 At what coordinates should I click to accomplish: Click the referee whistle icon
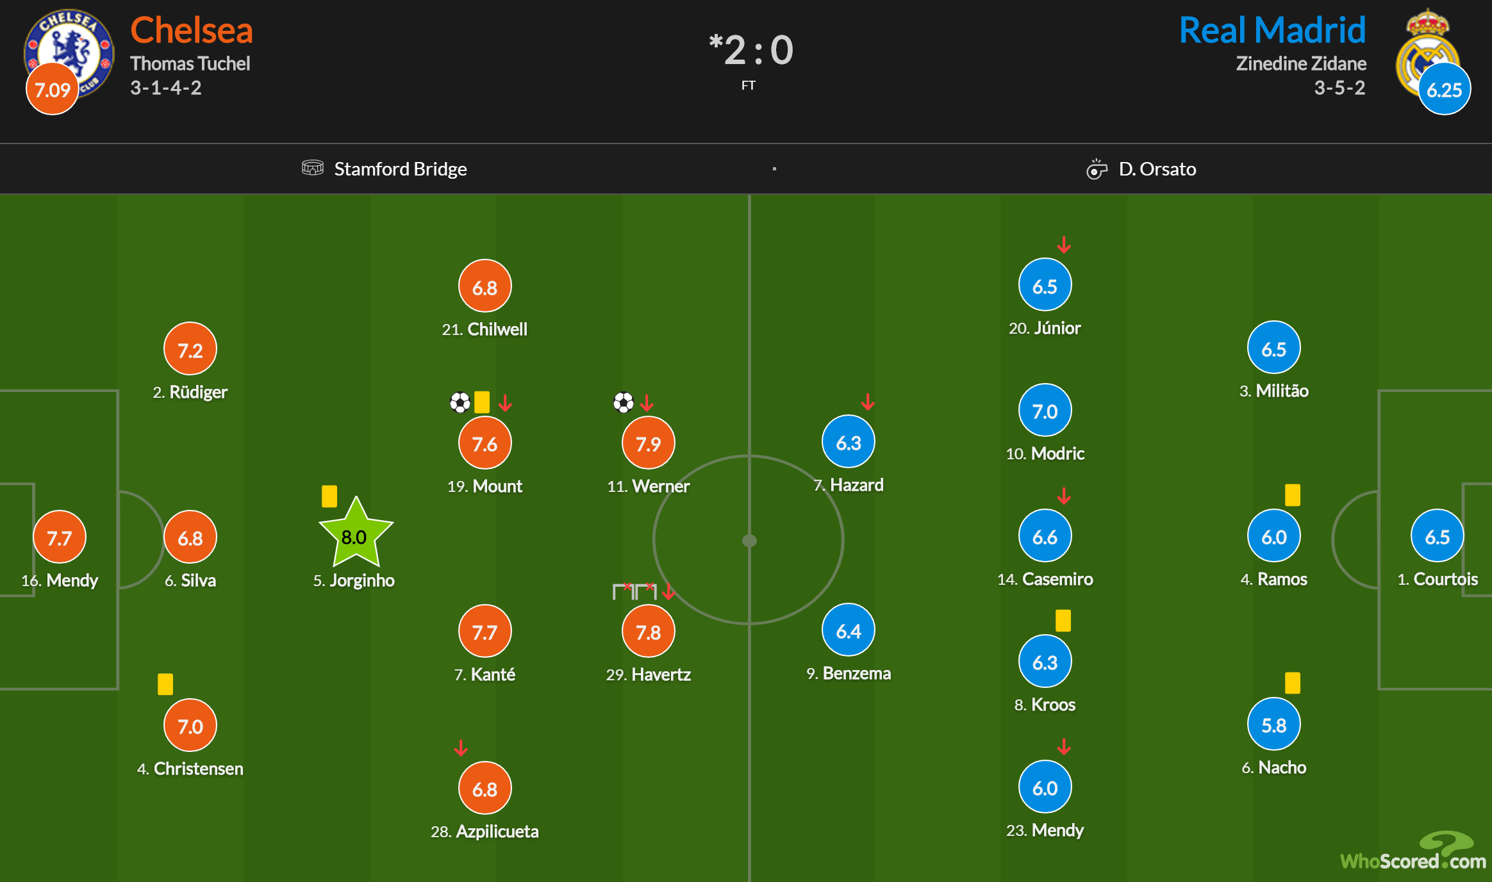tap(1097, 169)
